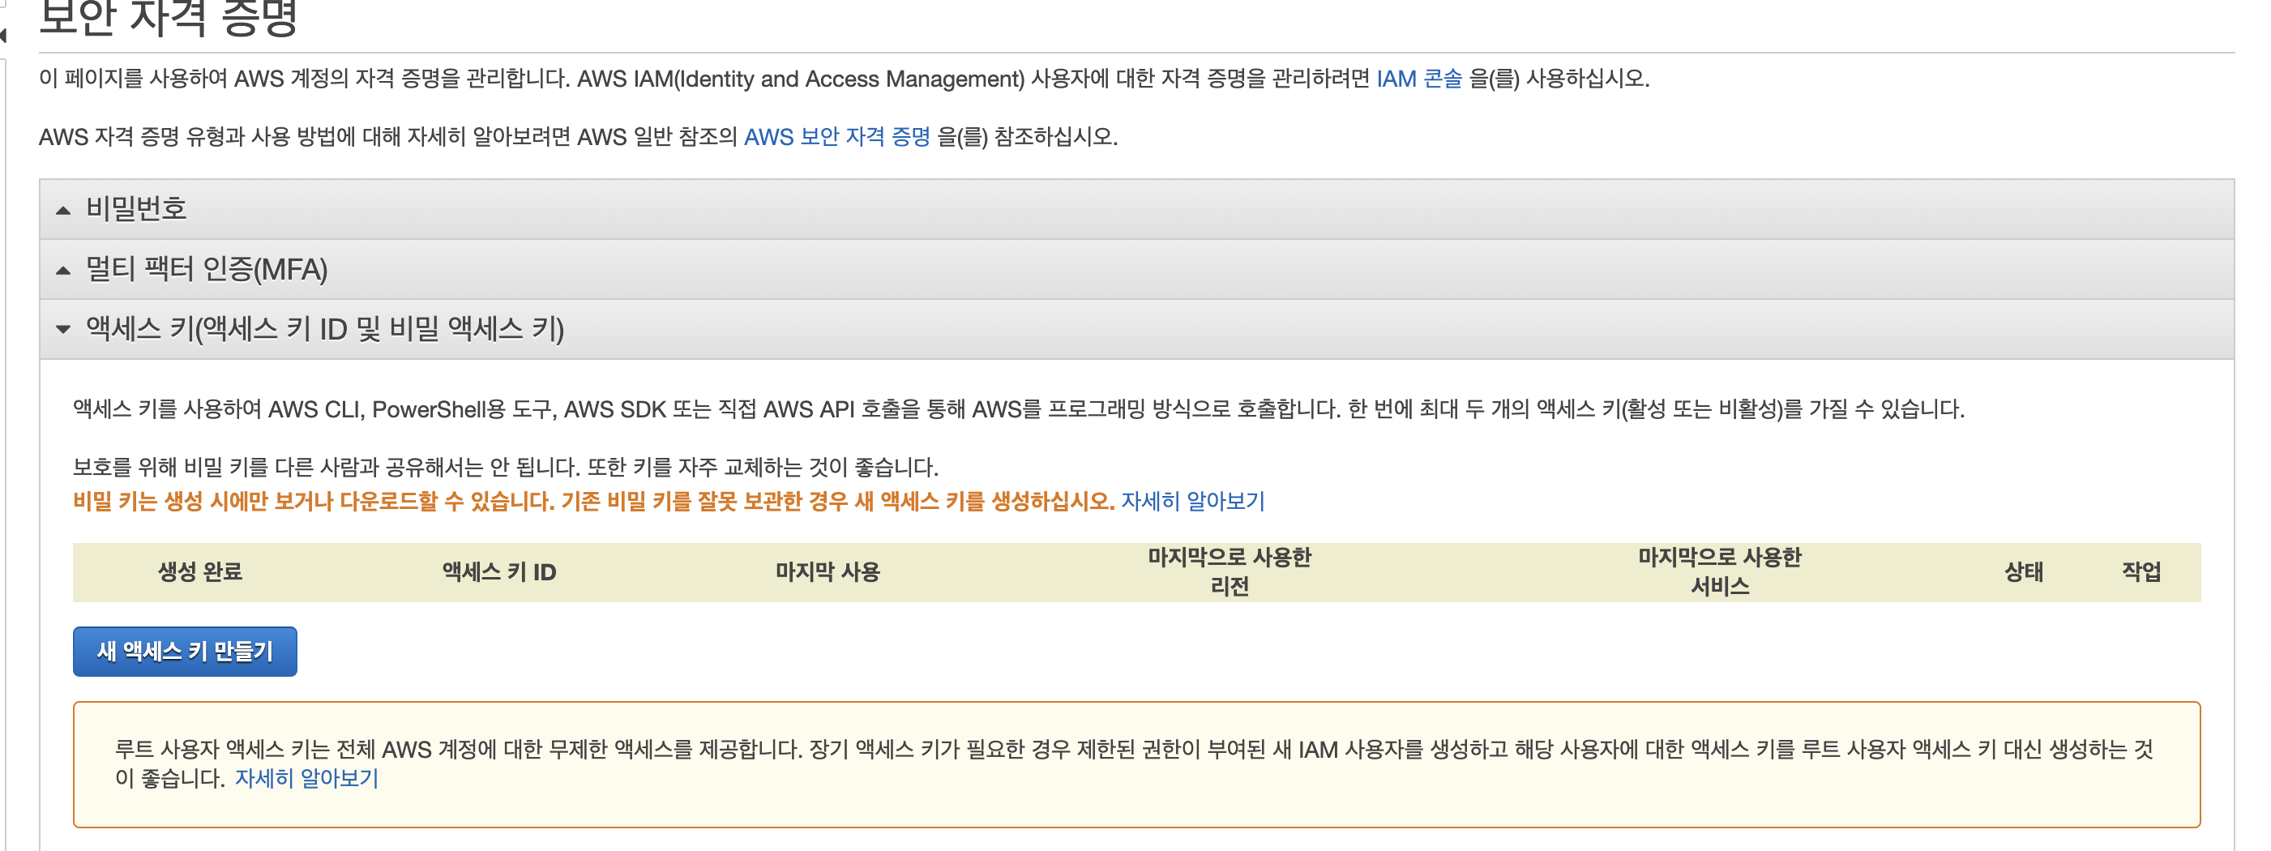Select the 생성 완료 column header
The image size is (2271, 851).
click(x=200, y=571)
